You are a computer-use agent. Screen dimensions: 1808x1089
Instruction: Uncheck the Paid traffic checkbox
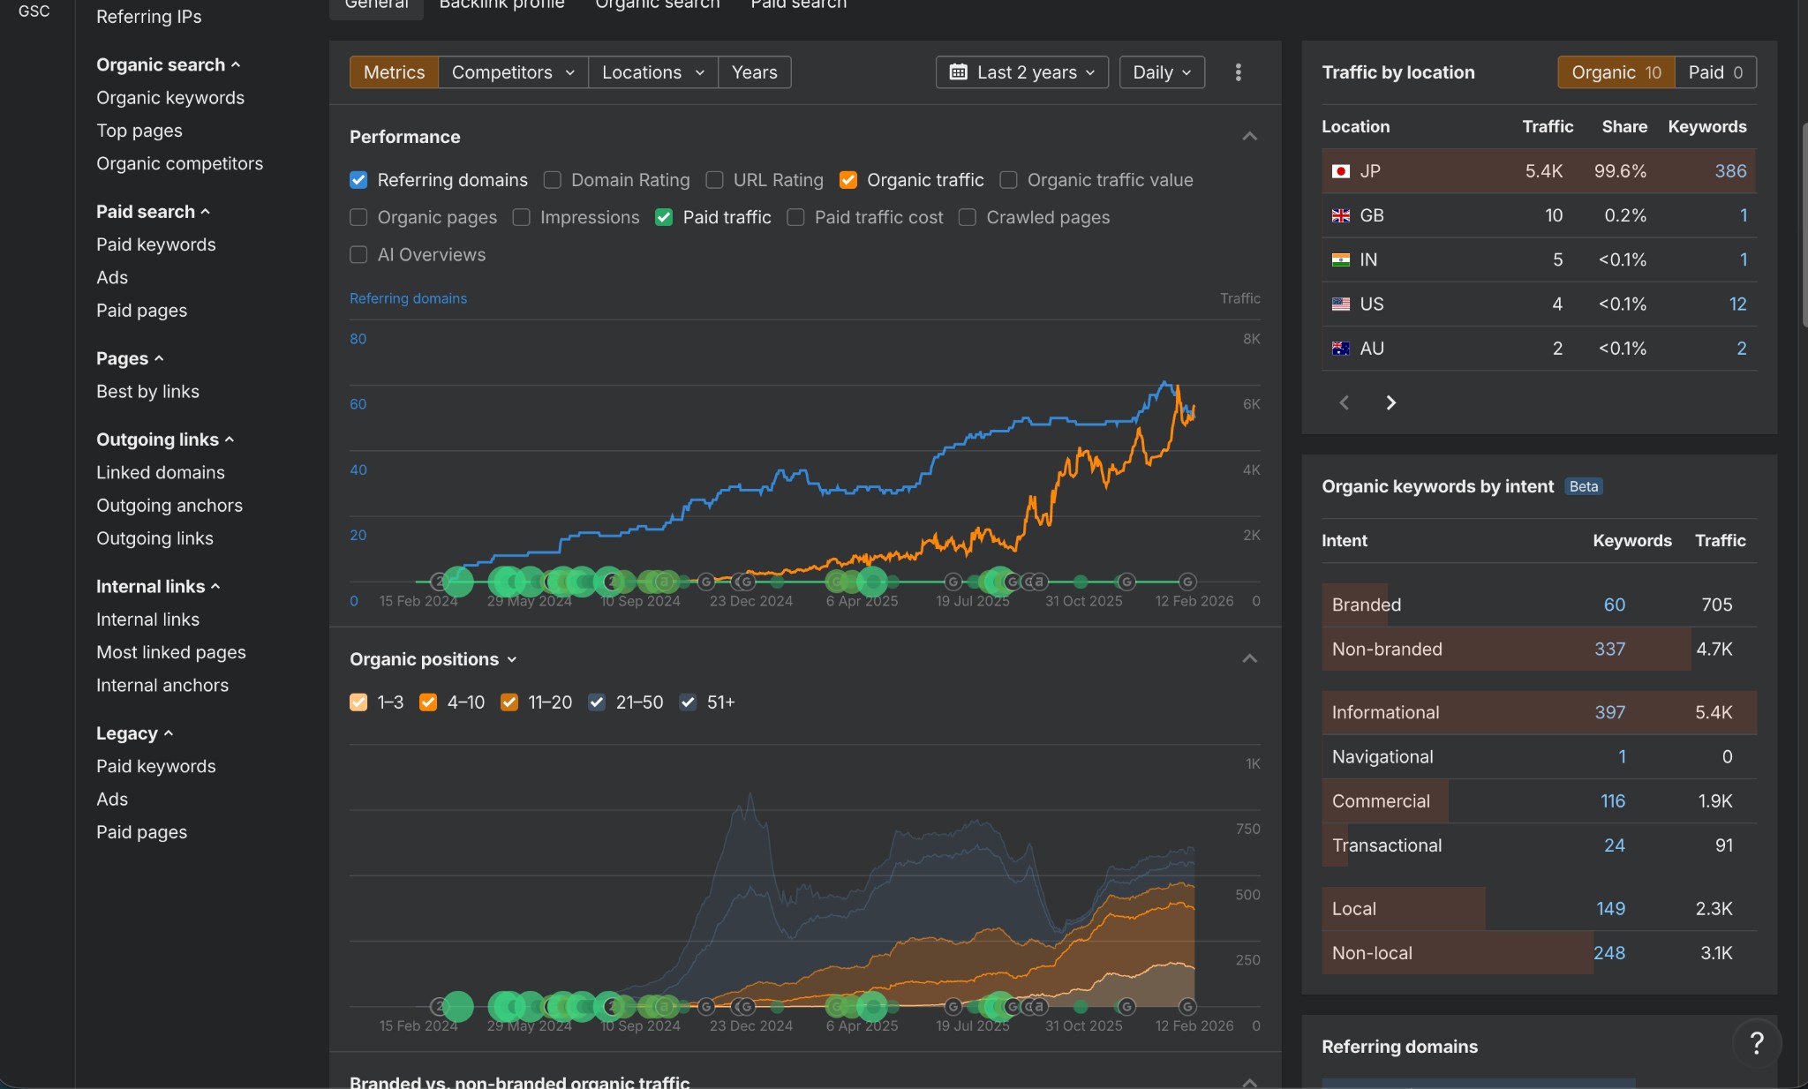coord(664,217)
